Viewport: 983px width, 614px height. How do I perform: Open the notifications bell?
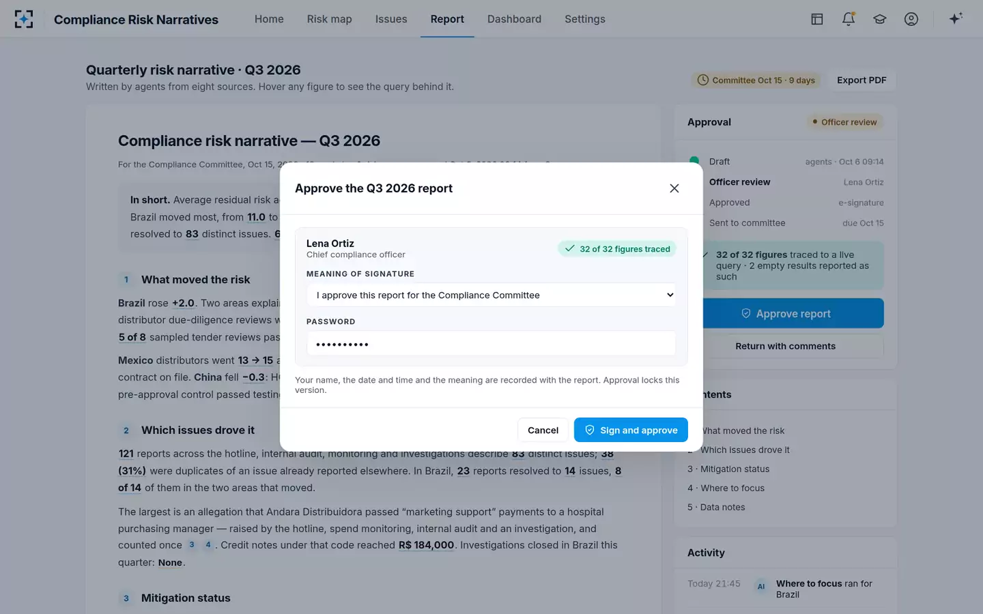click(849, 19)
